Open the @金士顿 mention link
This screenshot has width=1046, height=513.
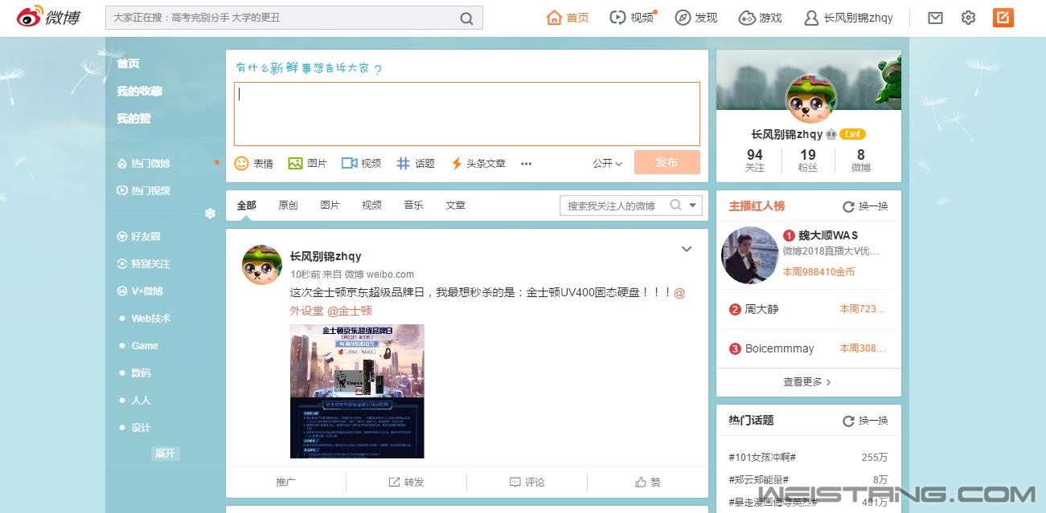(350, 311)
